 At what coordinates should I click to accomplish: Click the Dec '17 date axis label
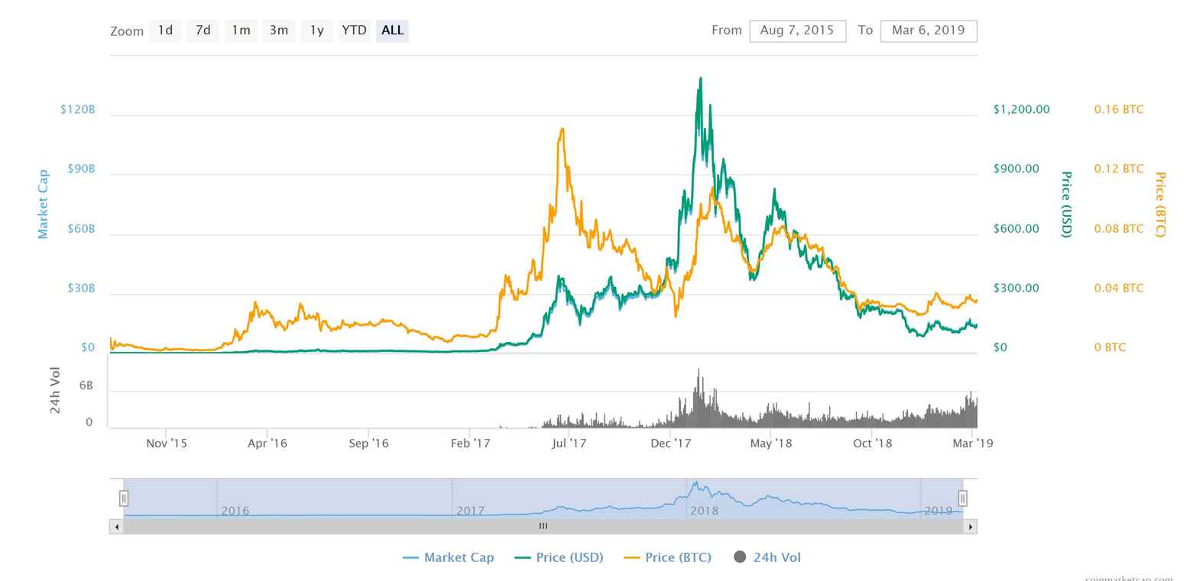[x=671, y=443]
